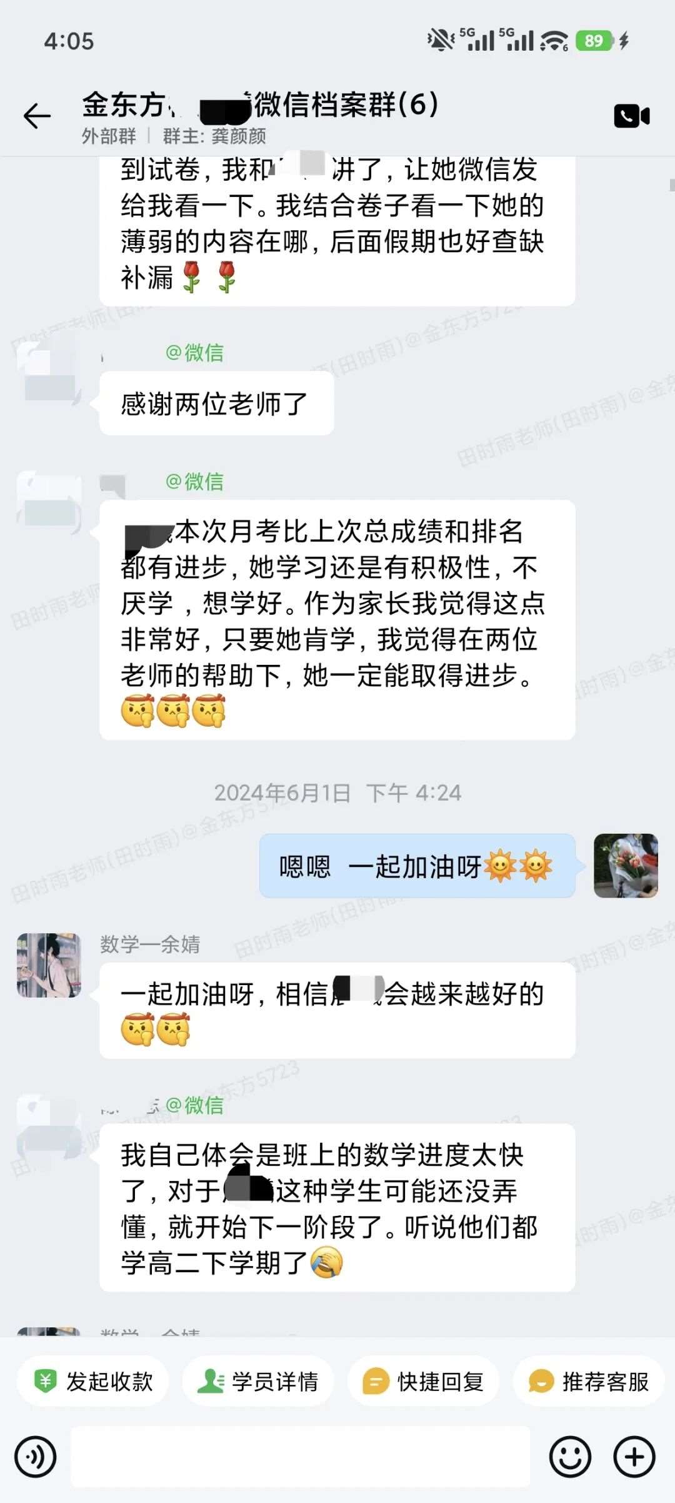Tap the back arrow in the chat header
675x1503 pixels.
[37, 116]
